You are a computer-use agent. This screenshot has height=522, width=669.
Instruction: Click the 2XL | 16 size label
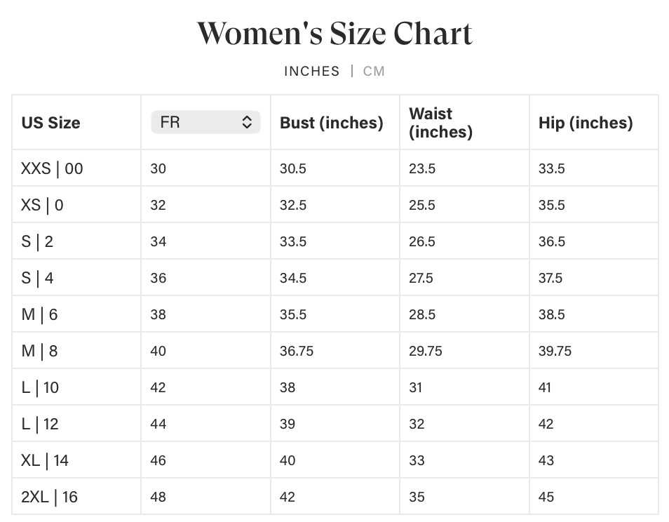click(49, 497)
